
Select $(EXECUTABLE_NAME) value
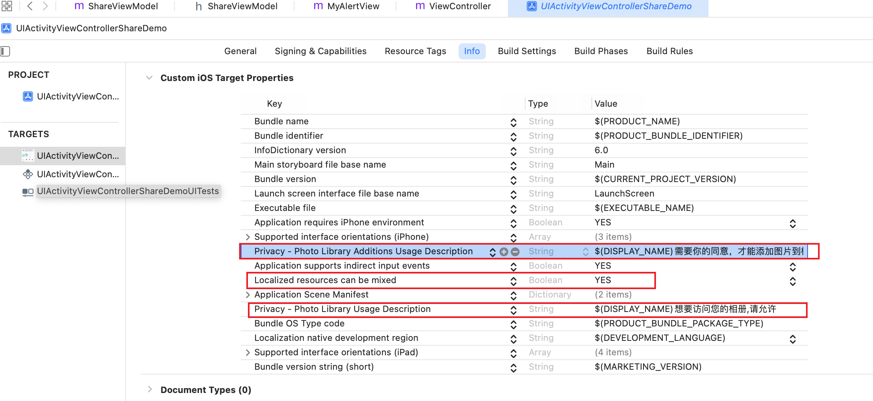[x=644, y=208]
